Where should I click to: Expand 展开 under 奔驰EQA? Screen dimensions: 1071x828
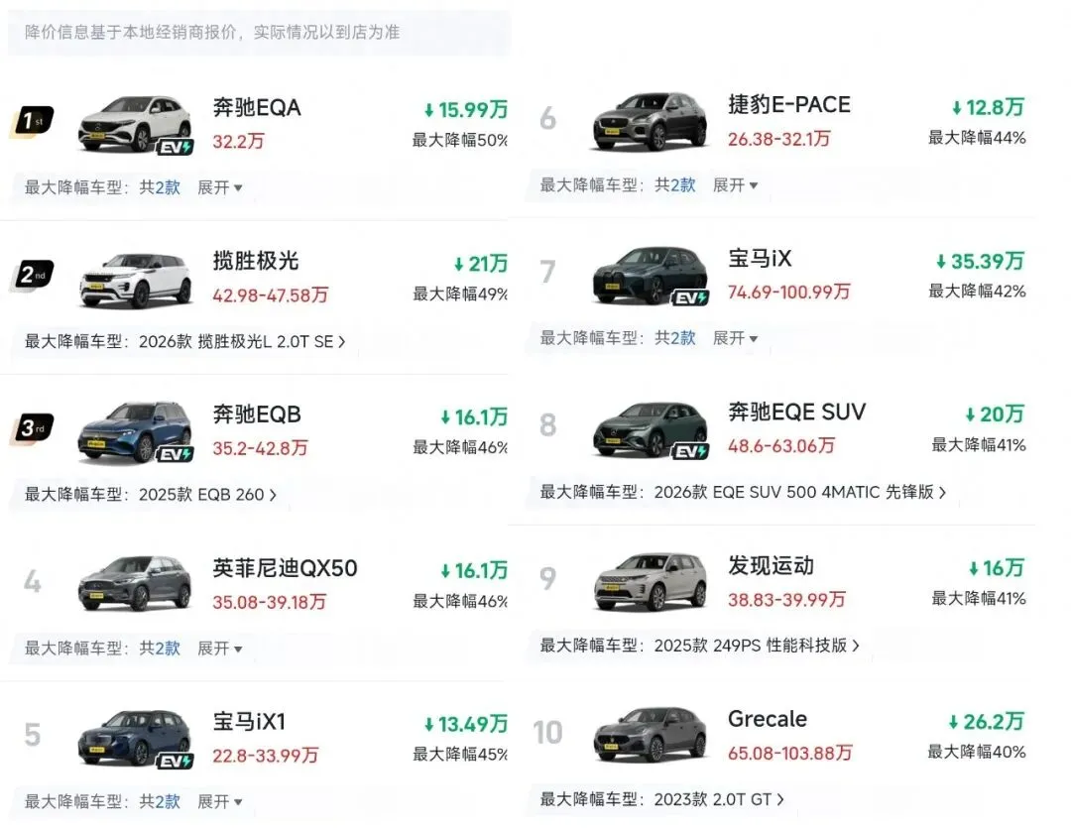click(219, 187)
